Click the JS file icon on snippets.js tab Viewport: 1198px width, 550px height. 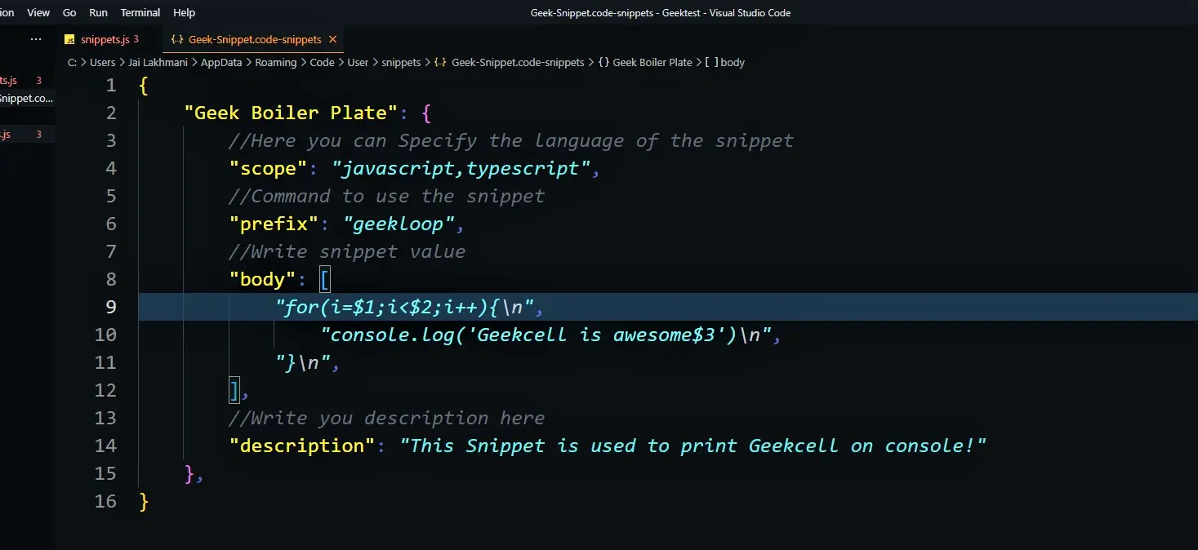69,39
